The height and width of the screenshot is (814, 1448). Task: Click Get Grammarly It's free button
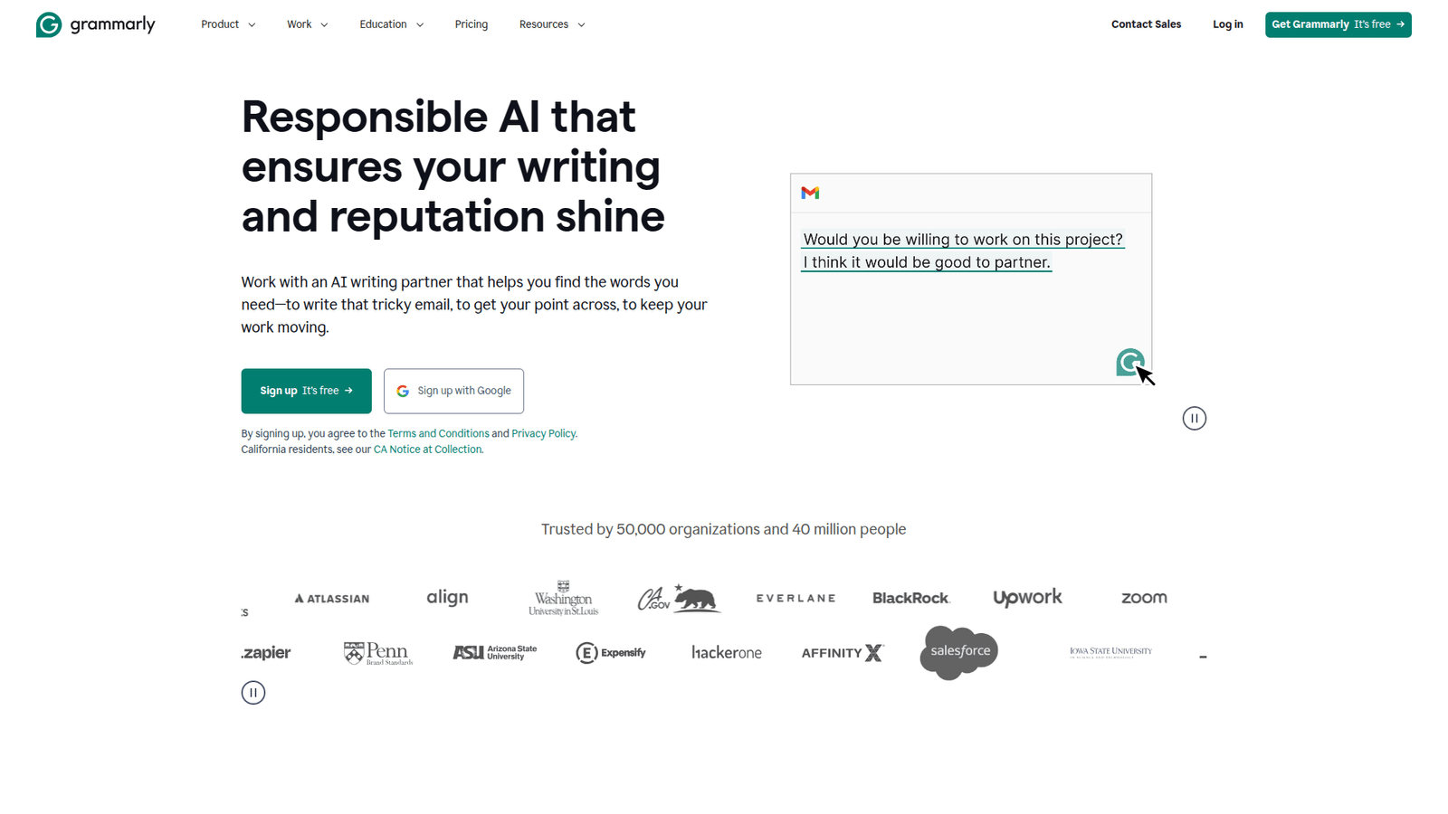click(1338, 24)
